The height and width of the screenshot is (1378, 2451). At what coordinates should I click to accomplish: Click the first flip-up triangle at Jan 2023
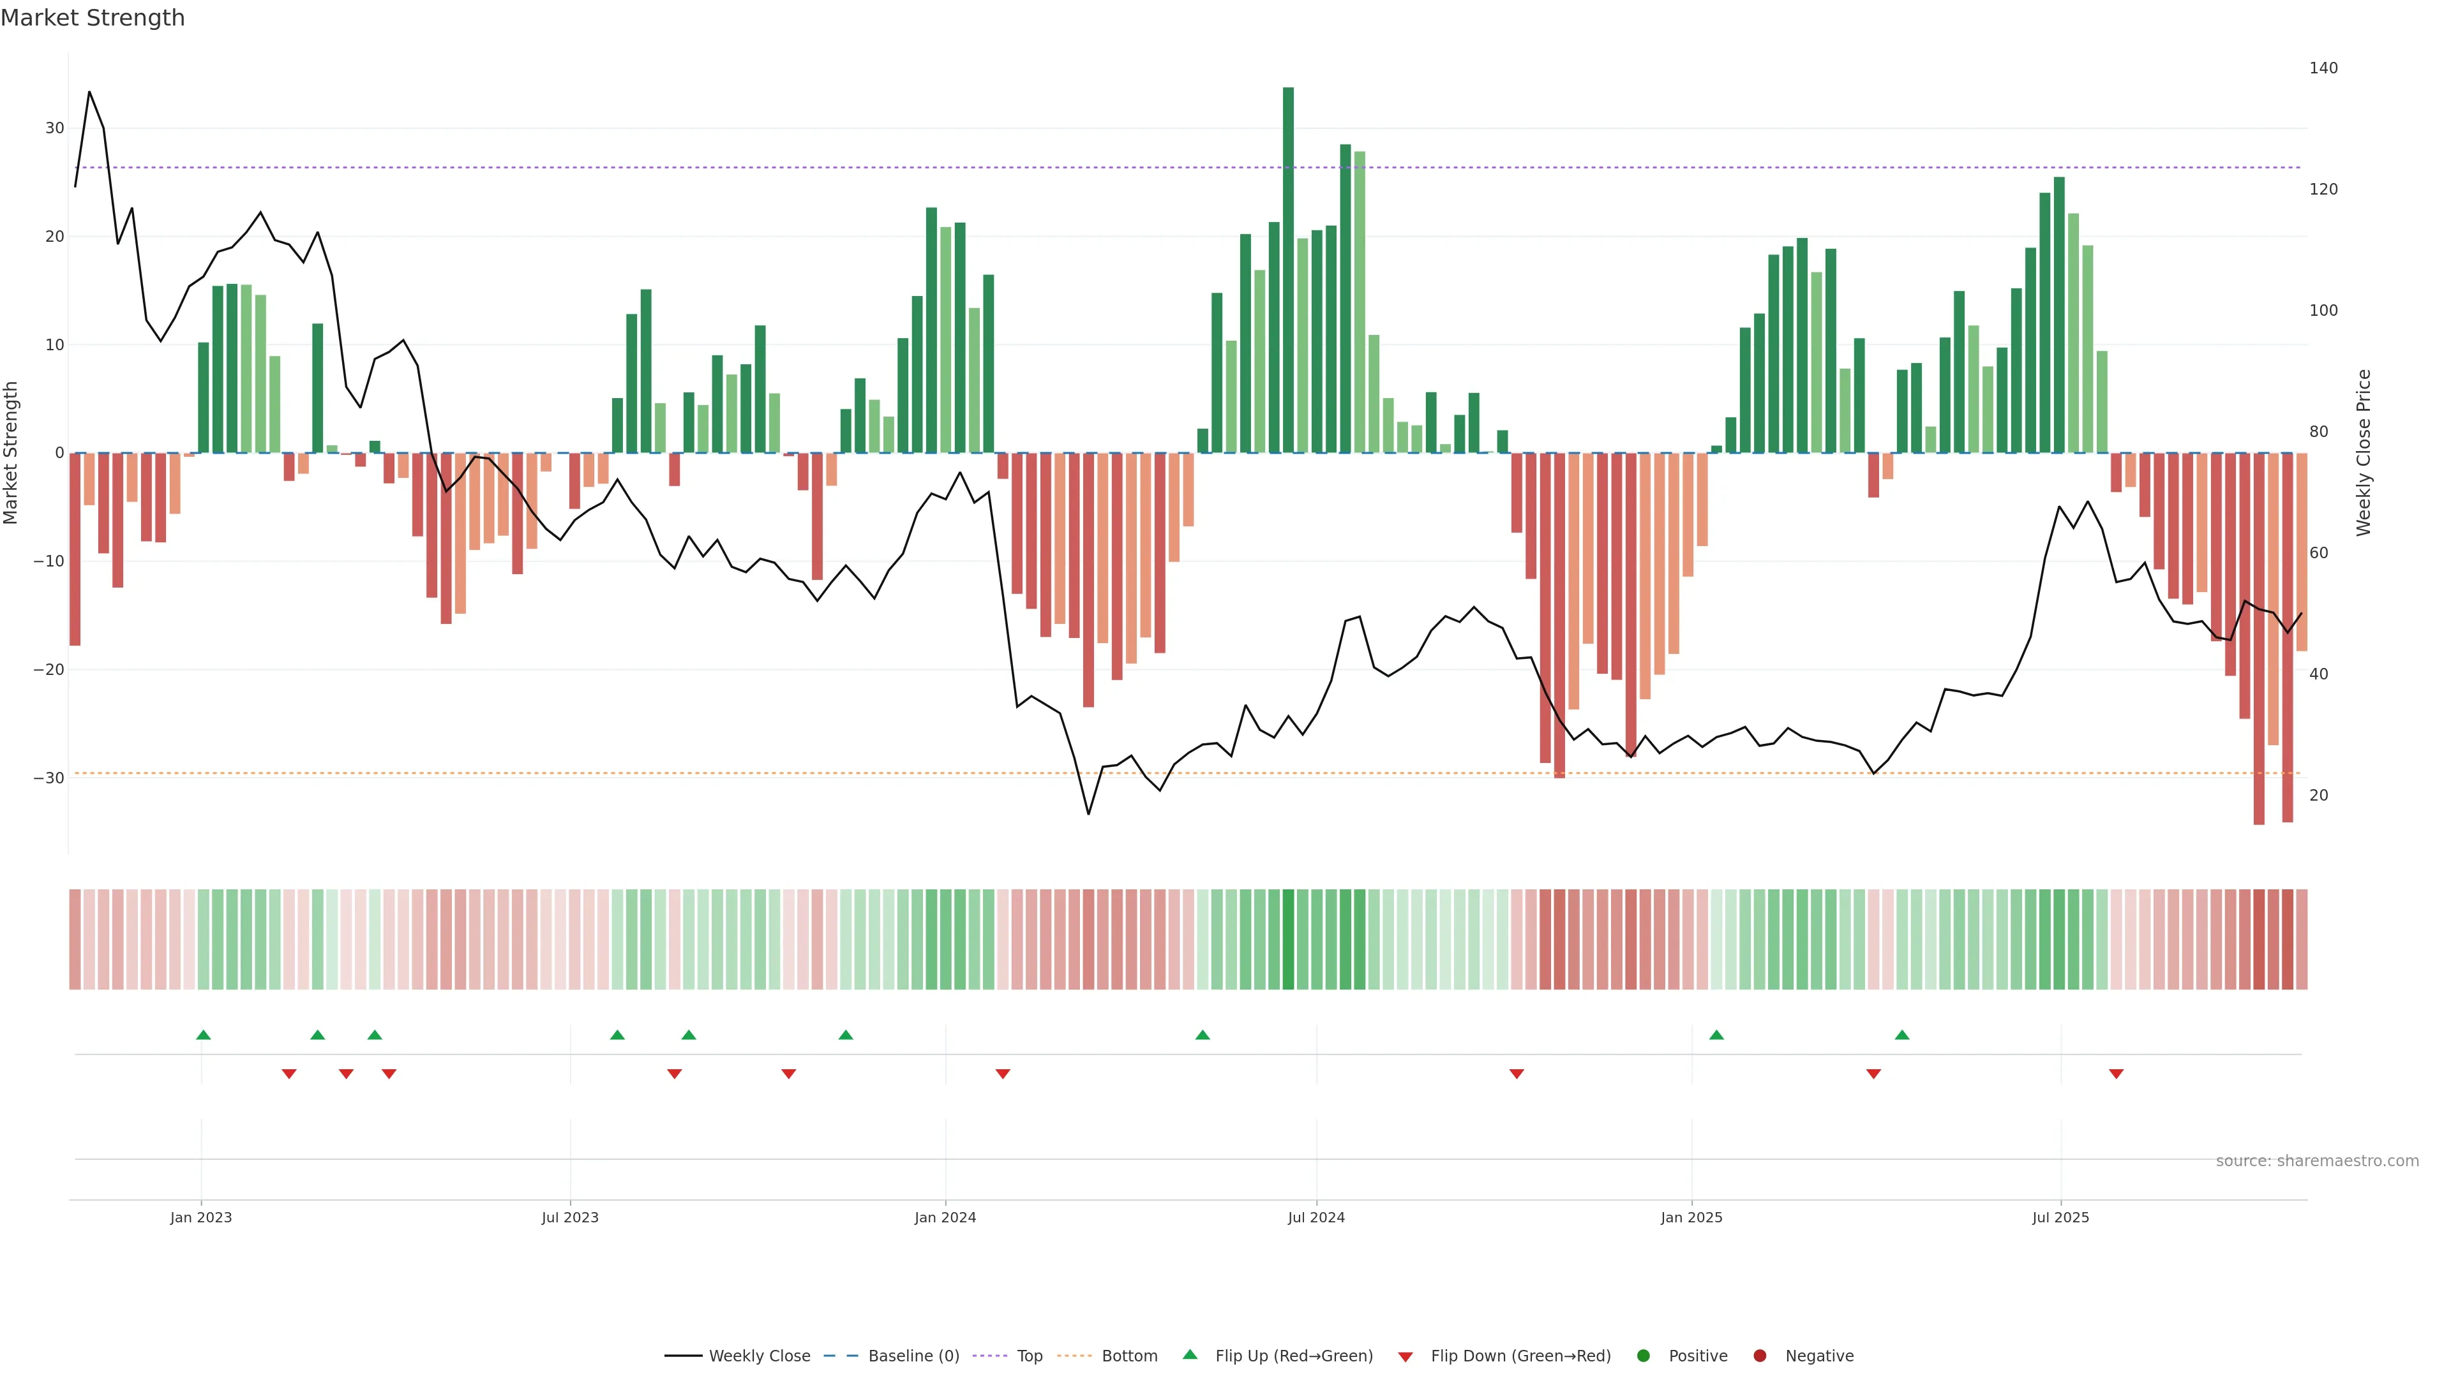[x=203, y=1035]
